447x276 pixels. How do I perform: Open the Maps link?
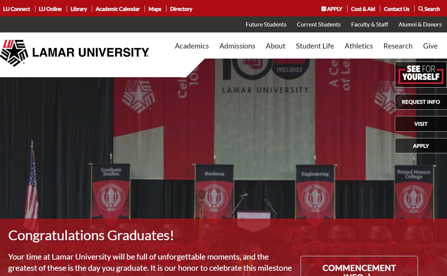155,9
